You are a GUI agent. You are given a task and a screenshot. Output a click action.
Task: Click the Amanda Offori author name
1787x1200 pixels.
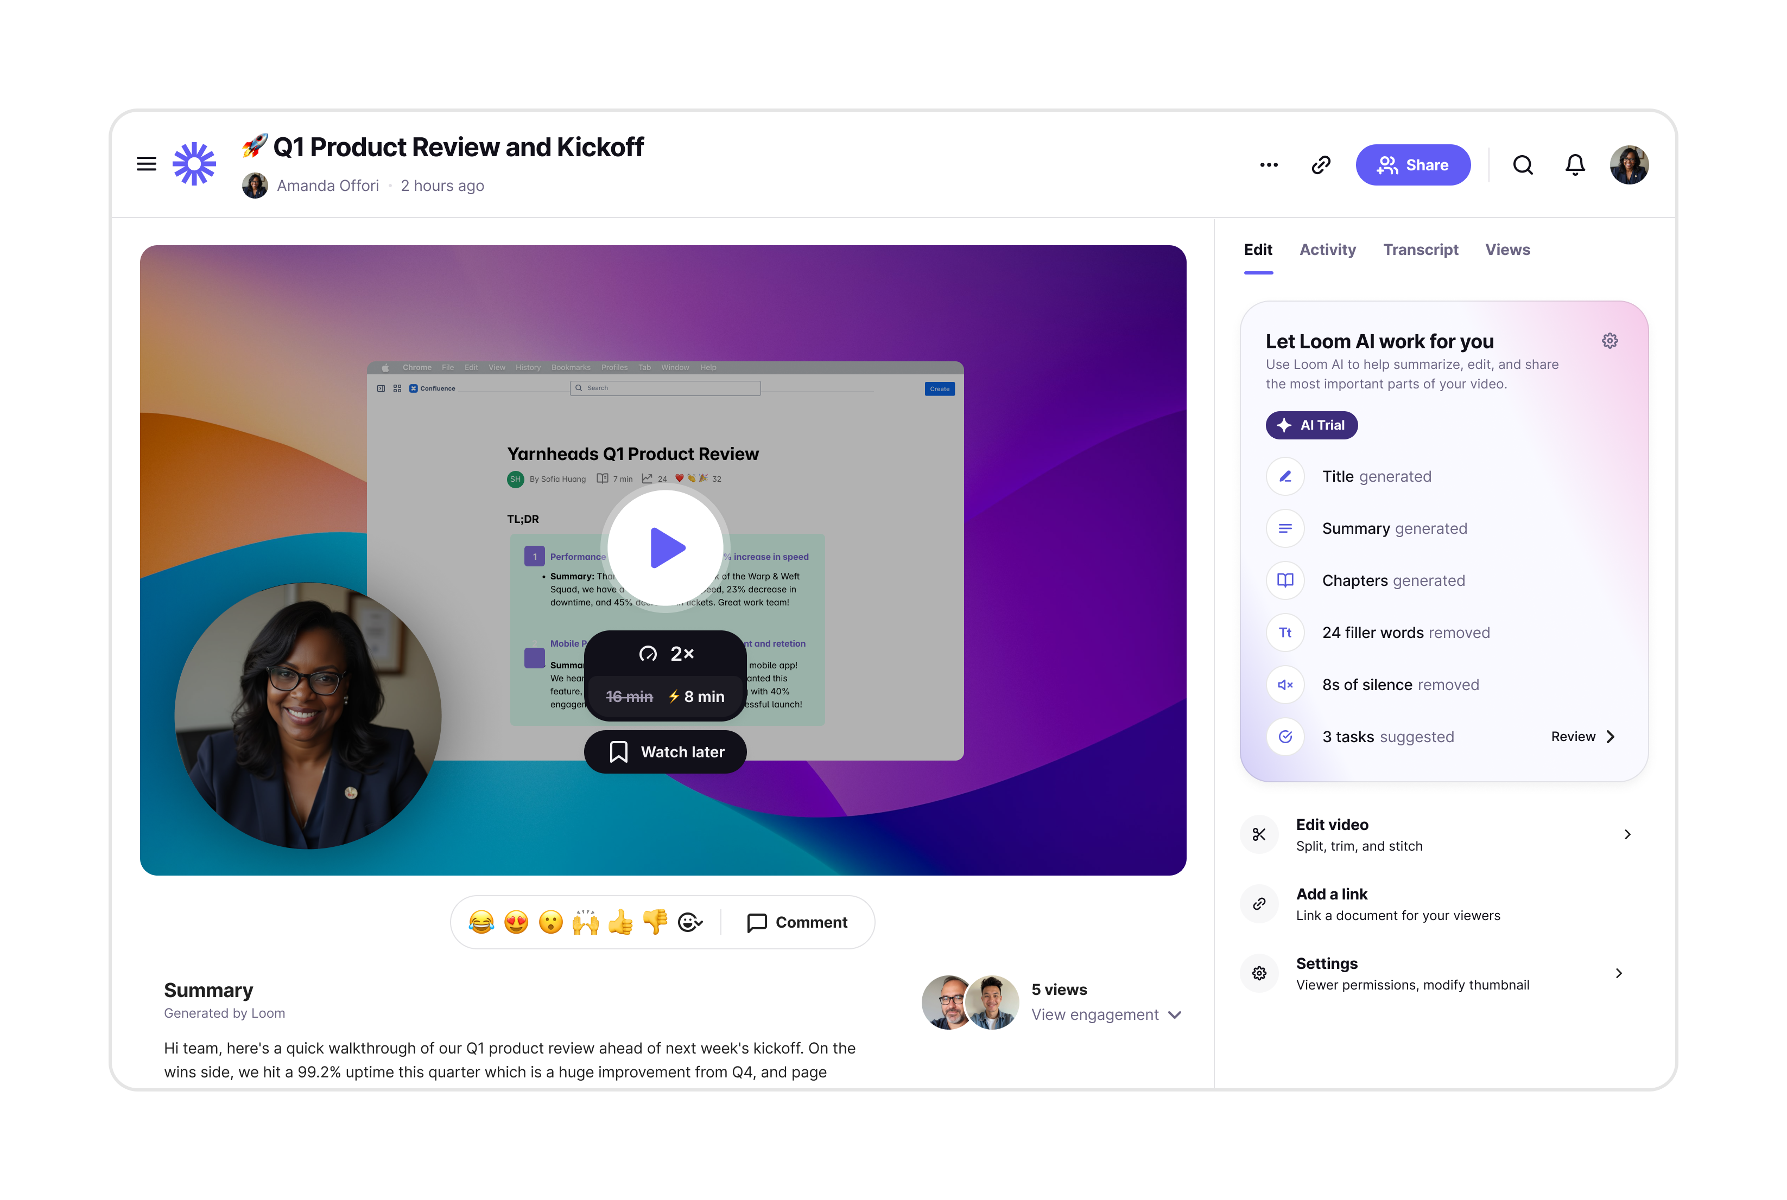click(x=328, y=186)
